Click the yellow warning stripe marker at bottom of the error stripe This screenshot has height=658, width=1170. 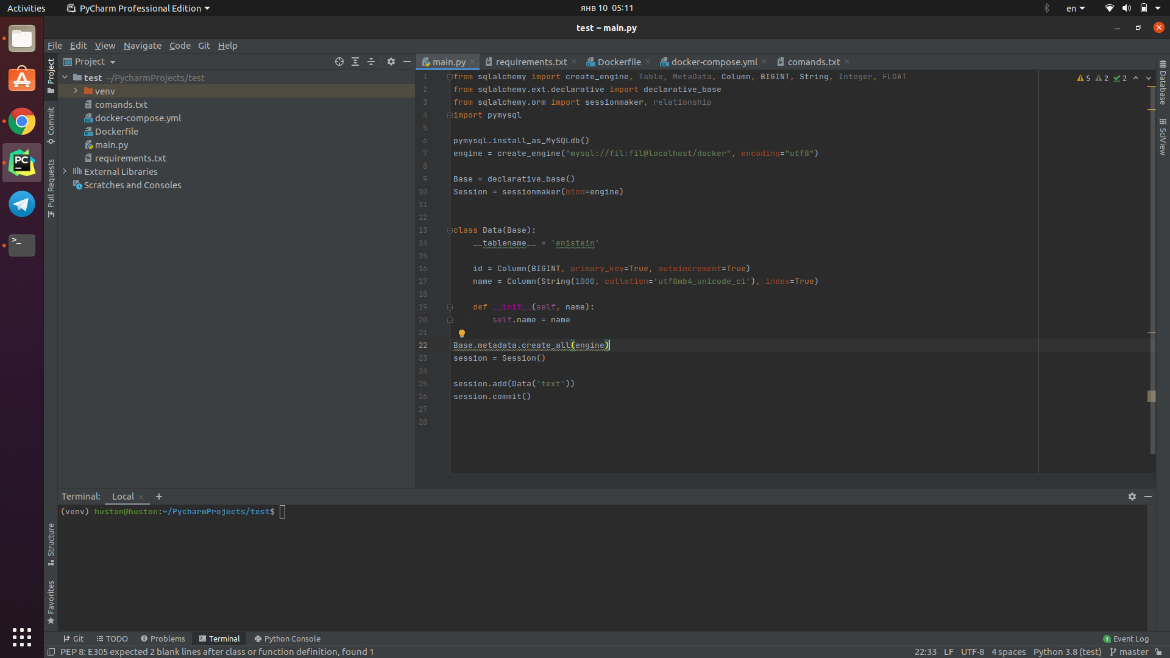[x=1152, y=396]
